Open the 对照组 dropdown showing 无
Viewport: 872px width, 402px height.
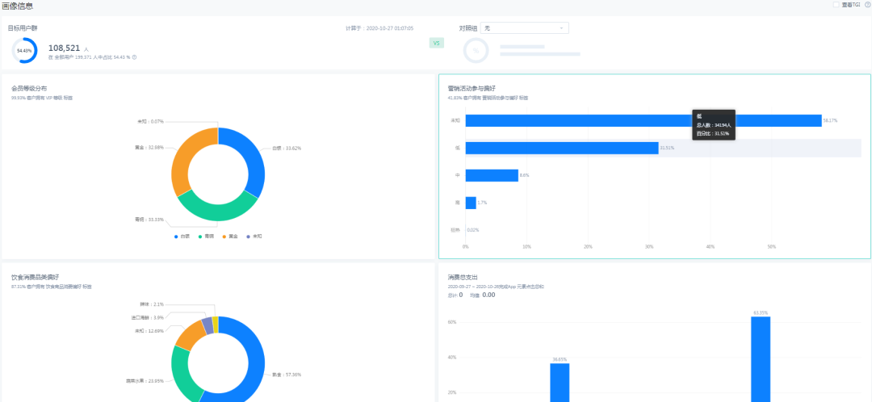524,27
